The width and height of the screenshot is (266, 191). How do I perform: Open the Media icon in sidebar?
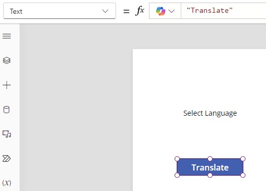tap(7, 134)
